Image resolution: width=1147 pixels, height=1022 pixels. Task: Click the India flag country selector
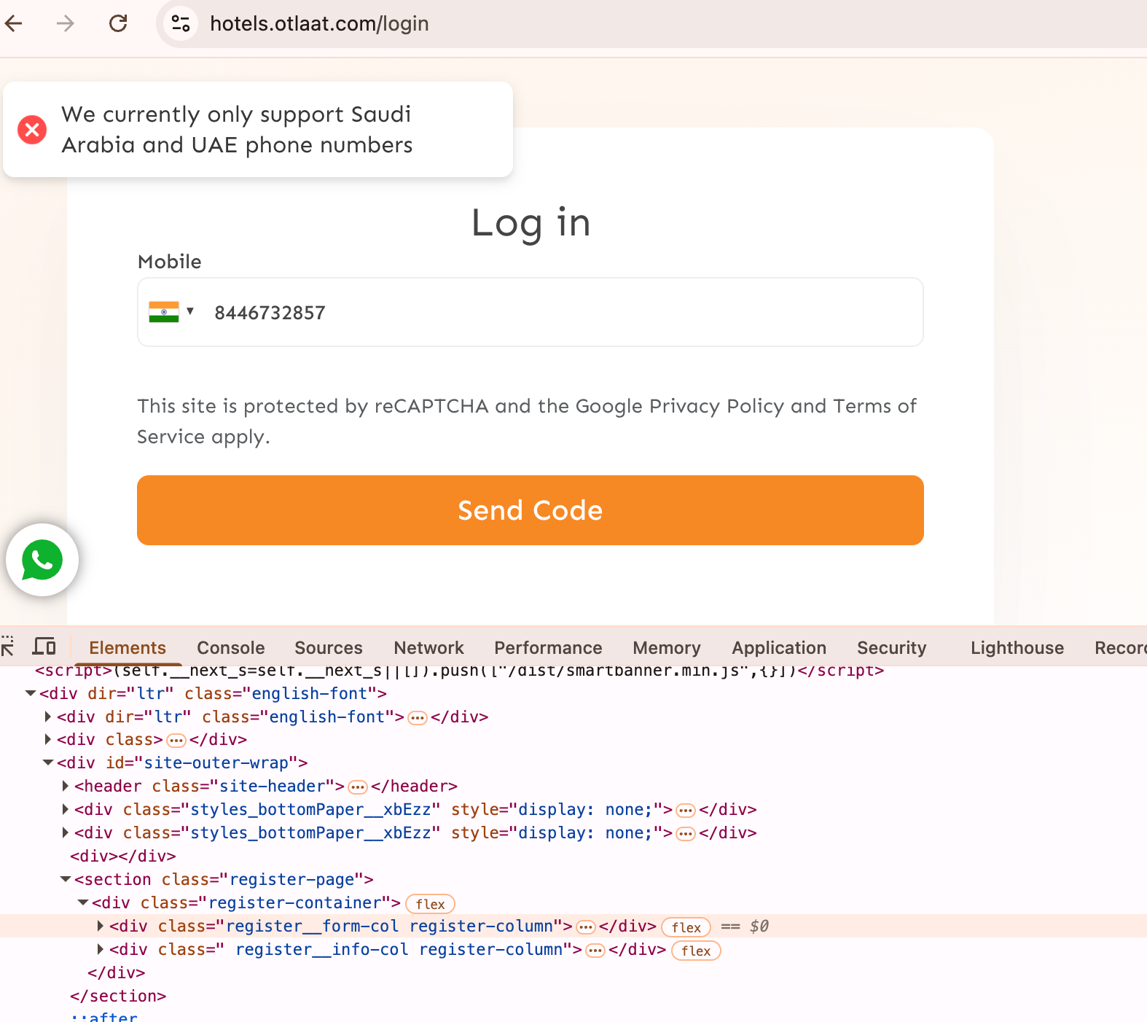click(x=171, y=312)
